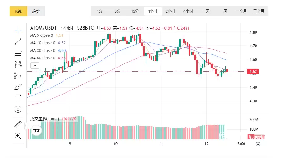The image size is (282, 158).
Task: Select the 15分 timeframe
Action: pyautogui.click(x=135, y=11)
